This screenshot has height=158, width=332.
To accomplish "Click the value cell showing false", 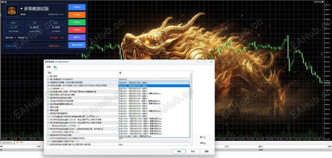I will point(154,144).
